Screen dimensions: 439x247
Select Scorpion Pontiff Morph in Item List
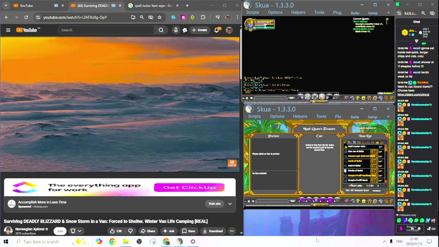(364, 180)
